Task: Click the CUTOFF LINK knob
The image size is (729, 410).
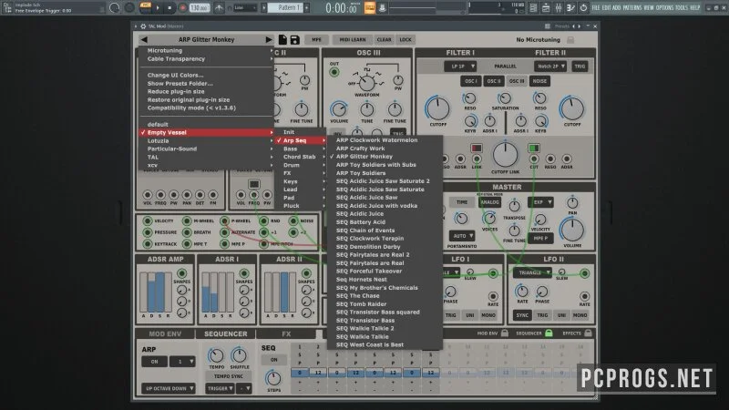Action: click(505, 155)
